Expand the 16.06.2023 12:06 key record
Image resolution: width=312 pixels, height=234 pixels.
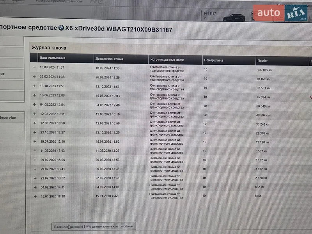tap(34, 95)
